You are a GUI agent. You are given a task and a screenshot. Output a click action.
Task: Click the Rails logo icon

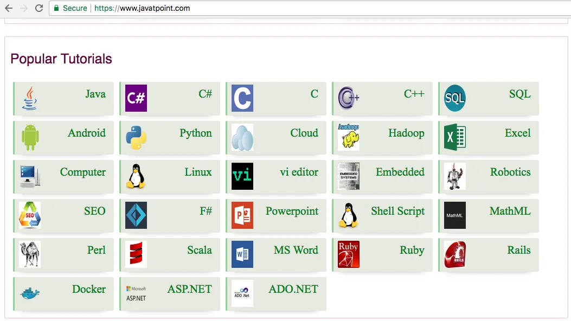click(455, 254)
